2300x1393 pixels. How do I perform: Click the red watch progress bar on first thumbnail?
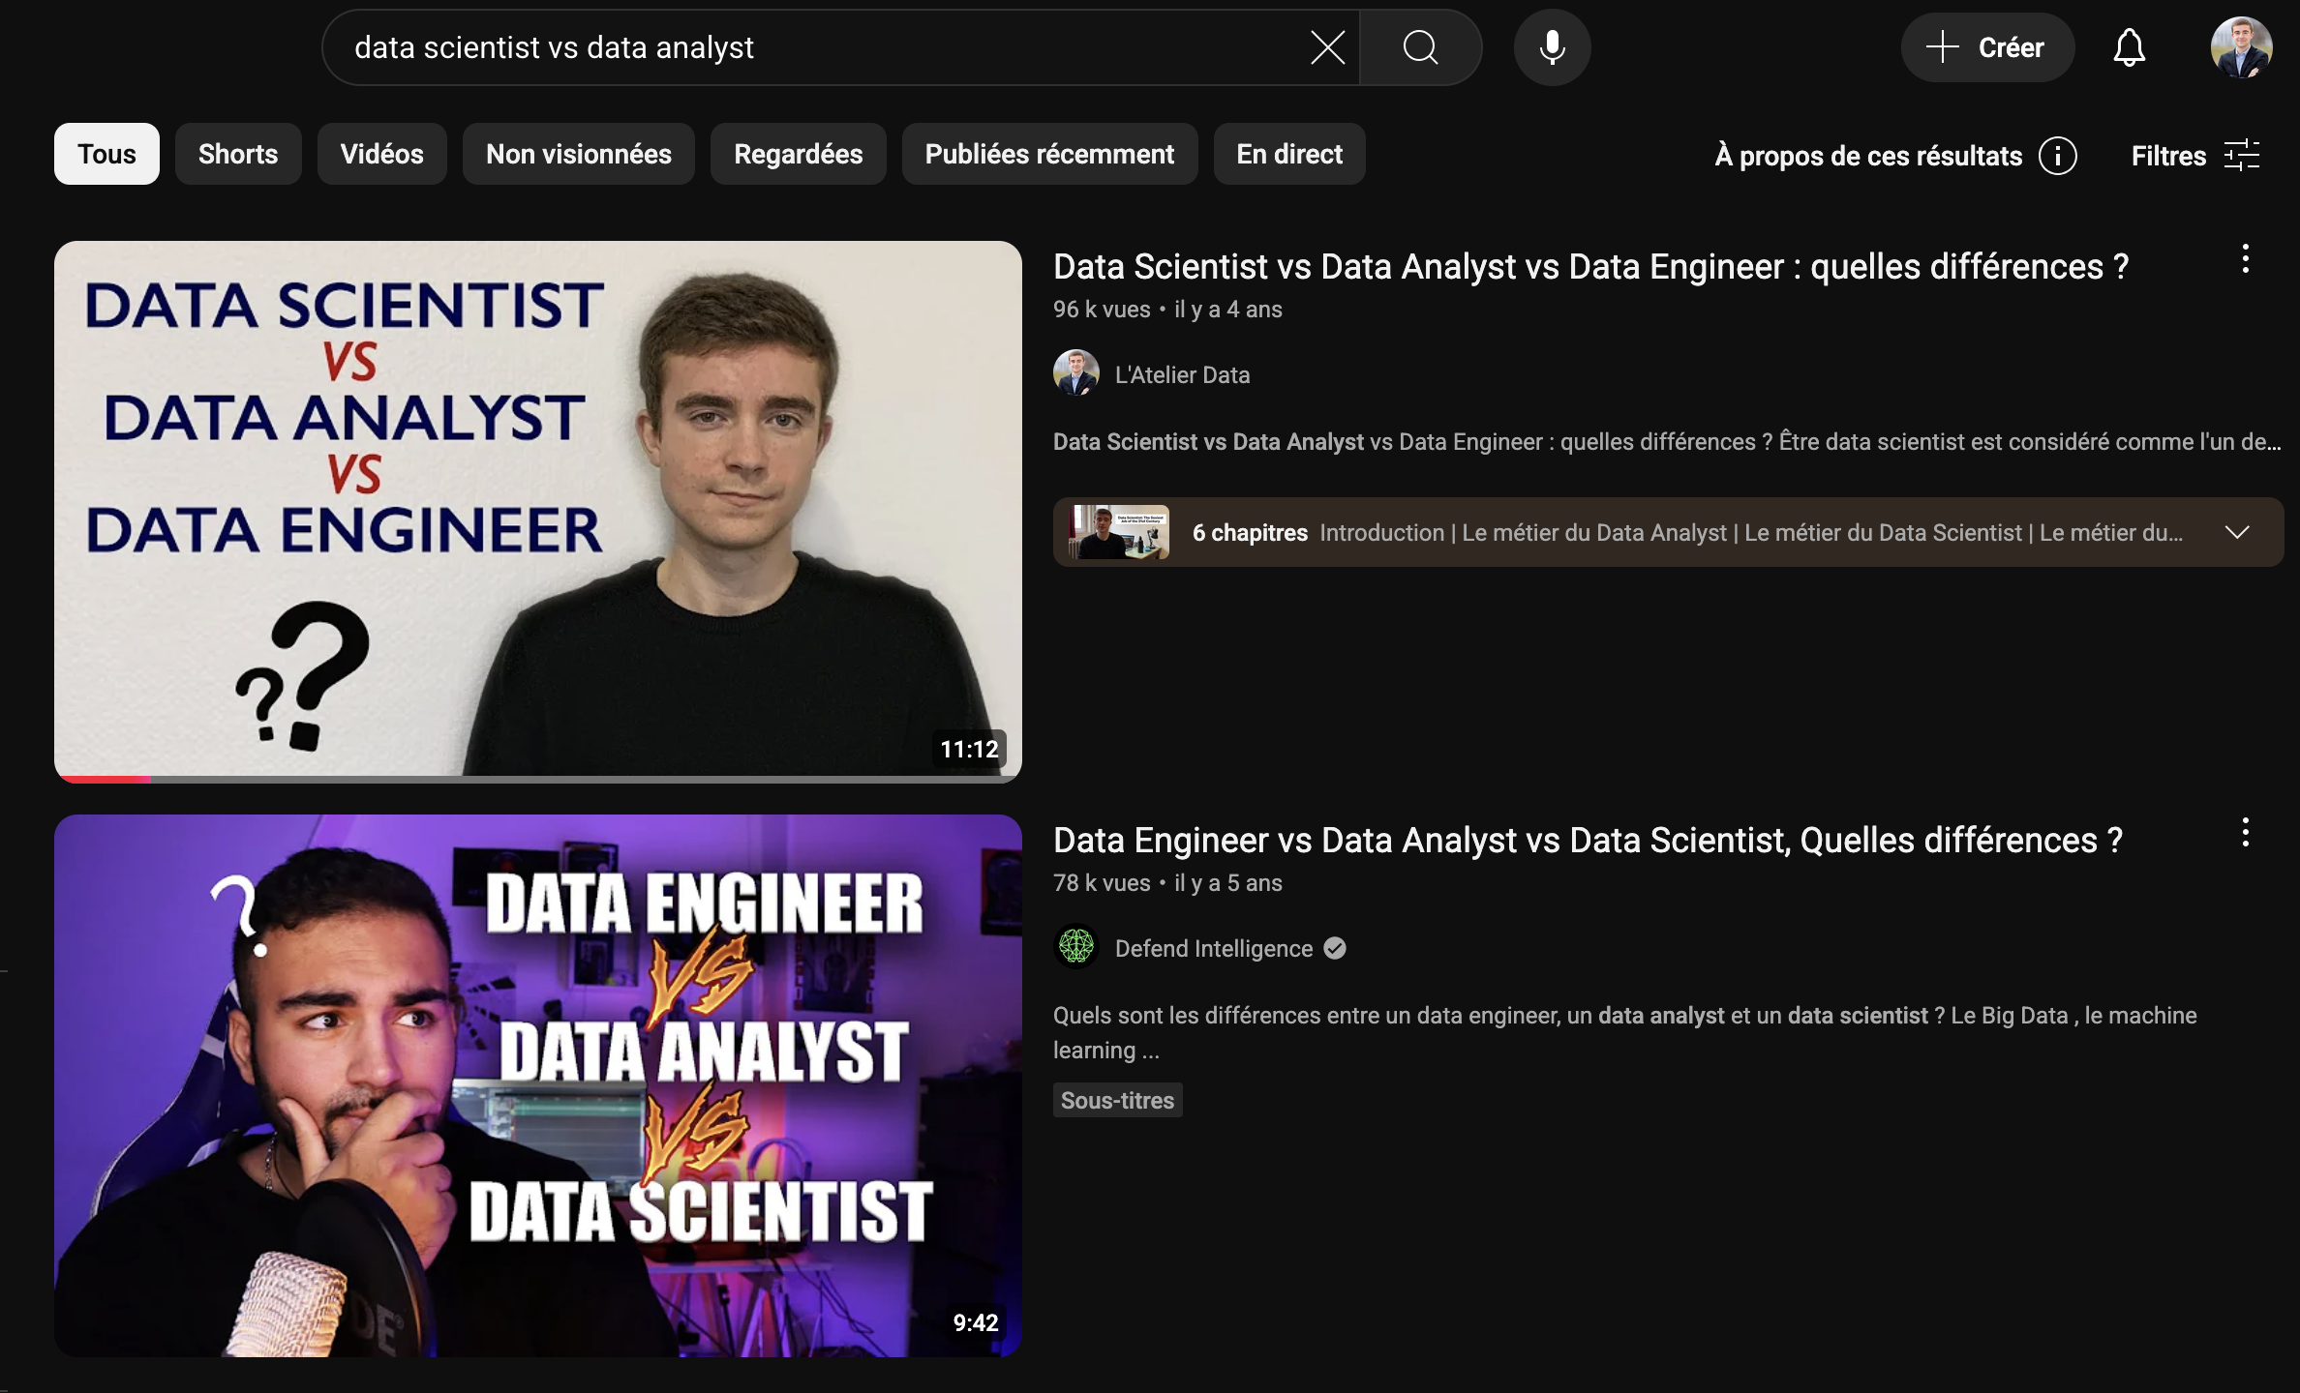(x=103, y=779)
